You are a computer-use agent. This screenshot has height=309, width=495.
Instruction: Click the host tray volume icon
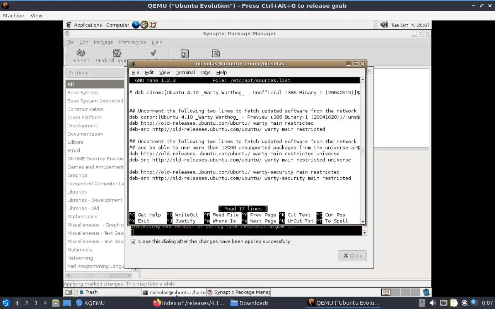tap(433, 303)
